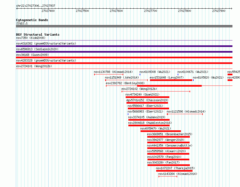Select the nsv3942977 (Wenger2019) label
Image resolution: width=240 pixels, height=187 pixels.
tap(166, 140)
